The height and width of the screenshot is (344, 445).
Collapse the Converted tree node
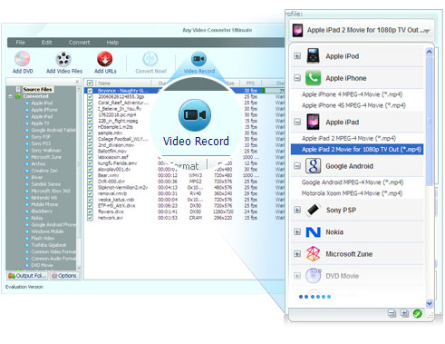[x=11, y=96]
